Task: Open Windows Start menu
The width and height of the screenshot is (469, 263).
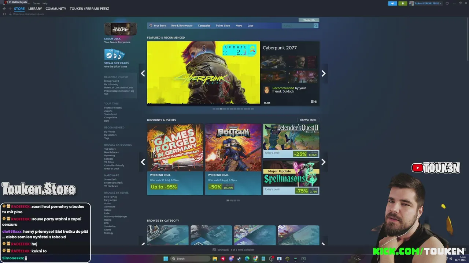Action: 166,259
